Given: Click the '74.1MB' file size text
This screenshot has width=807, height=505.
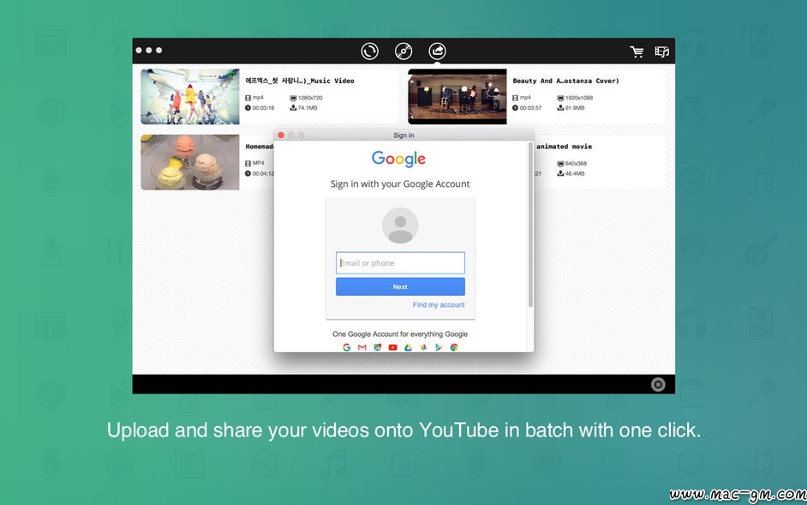Looking at the screenshot, I should click(x=308, y=108).
